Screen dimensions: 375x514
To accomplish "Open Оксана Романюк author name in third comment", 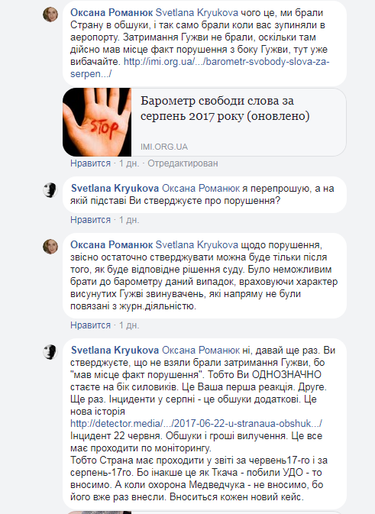I will pyautogui.click(x=112, y=244).
